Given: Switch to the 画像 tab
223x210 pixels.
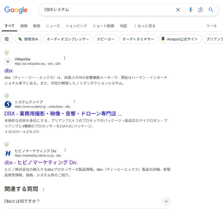Looking at the screenshot, I should 24,26.
